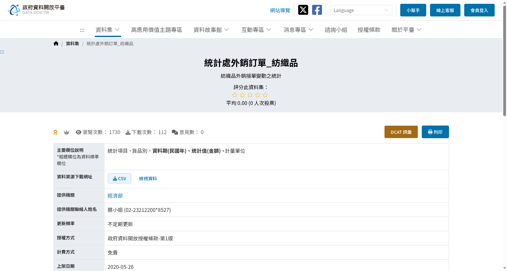The image size is (507, 271).
Task: Click the date 2020-05-26
Action: (x=121, y=267)
